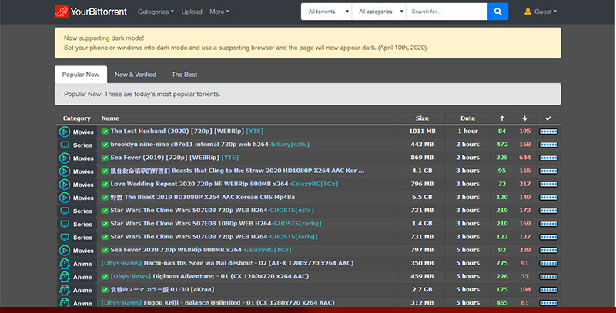Expand the All torrents filter dropdown
This screenshot has width=616, height=313.
click(326, 12)
